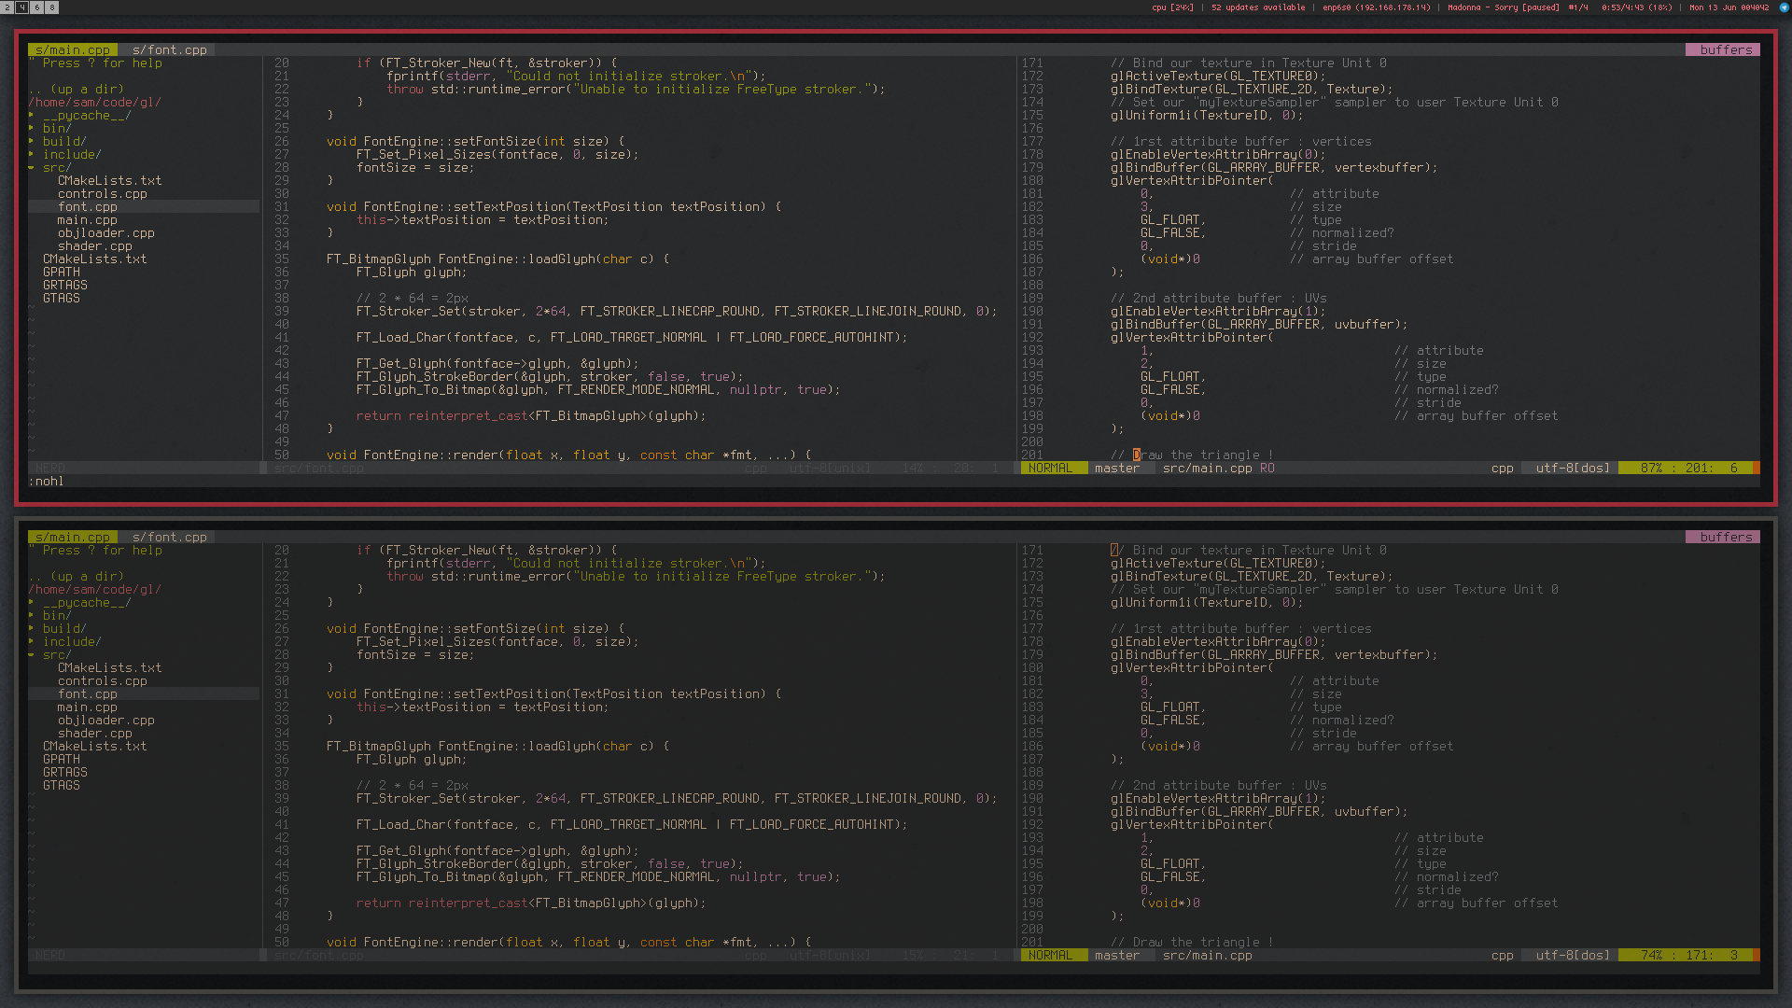Click the enp6s0 network status indicator
This screenshot has height=1008, width=1792.
click(x=1375, y=7)
